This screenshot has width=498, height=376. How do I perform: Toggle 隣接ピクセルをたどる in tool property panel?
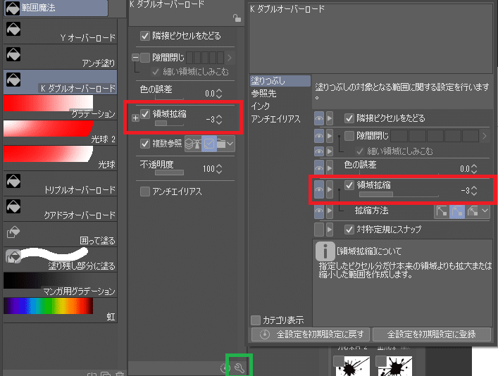[145, 36]
